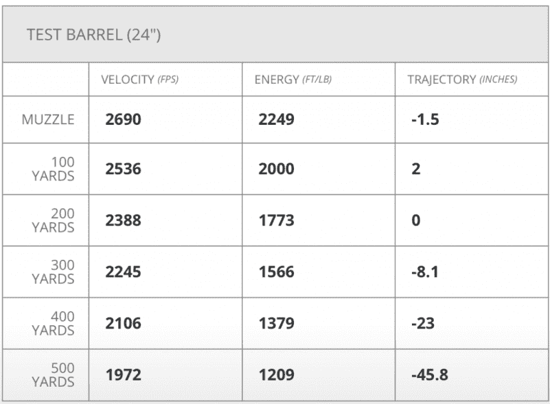Select the ENERGY (FT/LB) column header
This screenshot has width=550, height=404.
click(293, 80)
